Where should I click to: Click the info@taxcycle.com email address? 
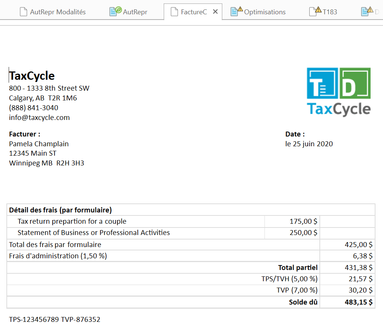pyautogui.click(x=40, y=117)
